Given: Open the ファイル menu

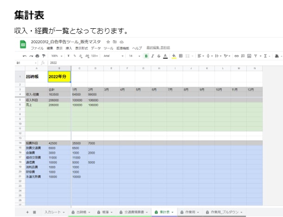Looking at the screenshot, I should tap(37, 48).
